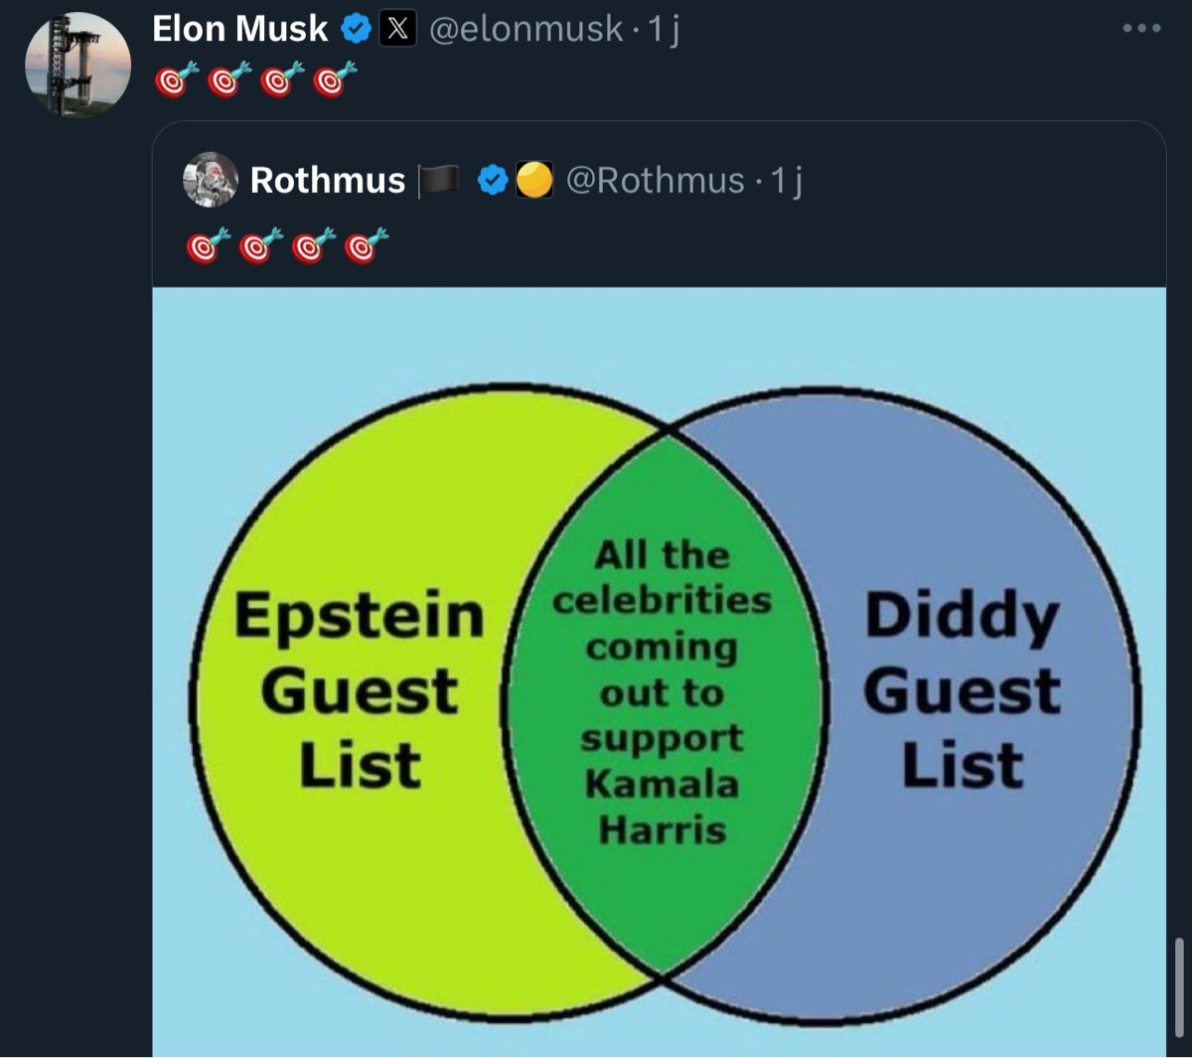The height and width of the screenshot is (1058, 1192).
Task: Click the Rothmus display name
Action: coord(328,180)
